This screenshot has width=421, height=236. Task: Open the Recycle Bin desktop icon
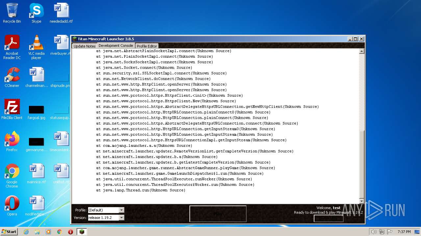pyautogui.click(x=12, y=13)
